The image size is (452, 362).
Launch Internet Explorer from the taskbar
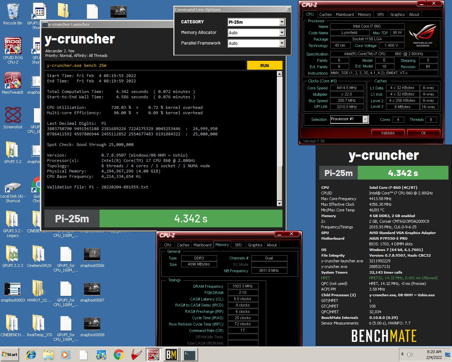[x=31, y=355]
